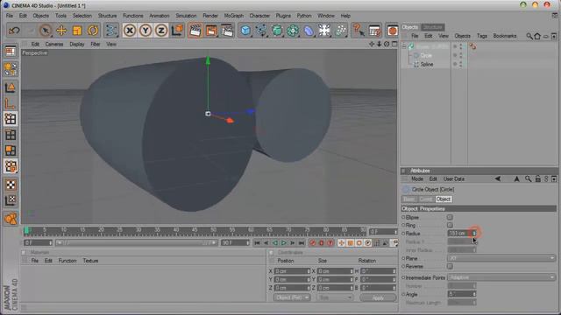Open viewport Cameras menu
Screen dimensions: 561x315
click(54, 45)
